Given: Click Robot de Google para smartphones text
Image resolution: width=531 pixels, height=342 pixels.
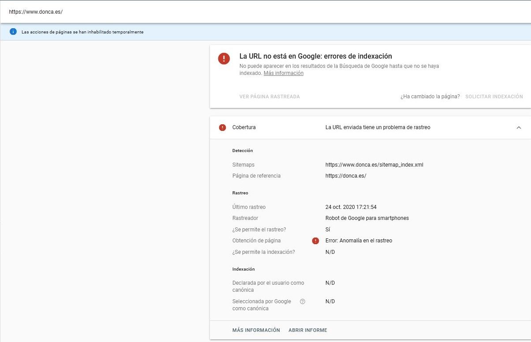Looking at the screenshot, I should tap(367, 218).
